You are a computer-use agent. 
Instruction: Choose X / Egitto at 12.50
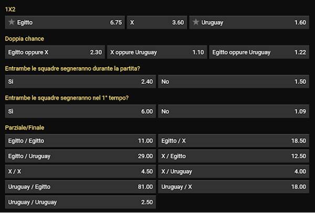(234, 156)
